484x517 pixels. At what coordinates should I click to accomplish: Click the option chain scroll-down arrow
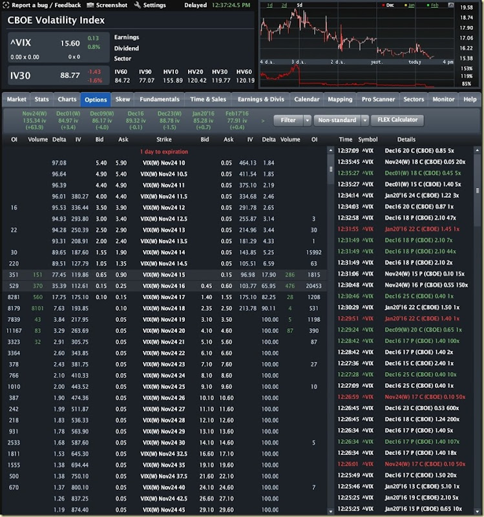(x=331, y=511)
